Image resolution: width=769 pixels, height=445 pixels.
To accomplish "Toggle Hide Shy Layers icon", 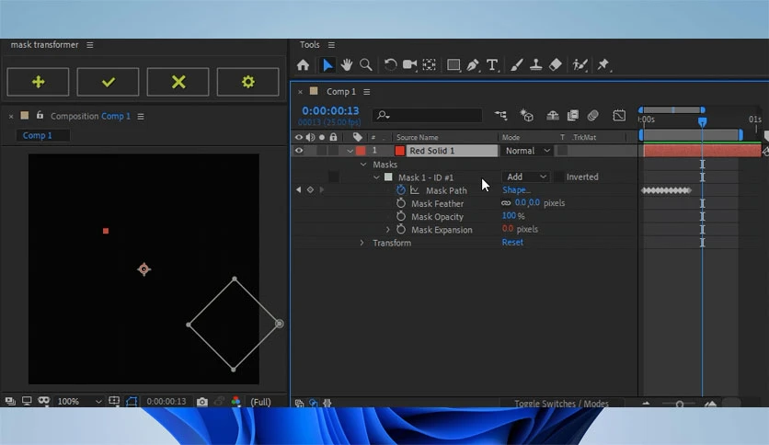I will point(553,115).
